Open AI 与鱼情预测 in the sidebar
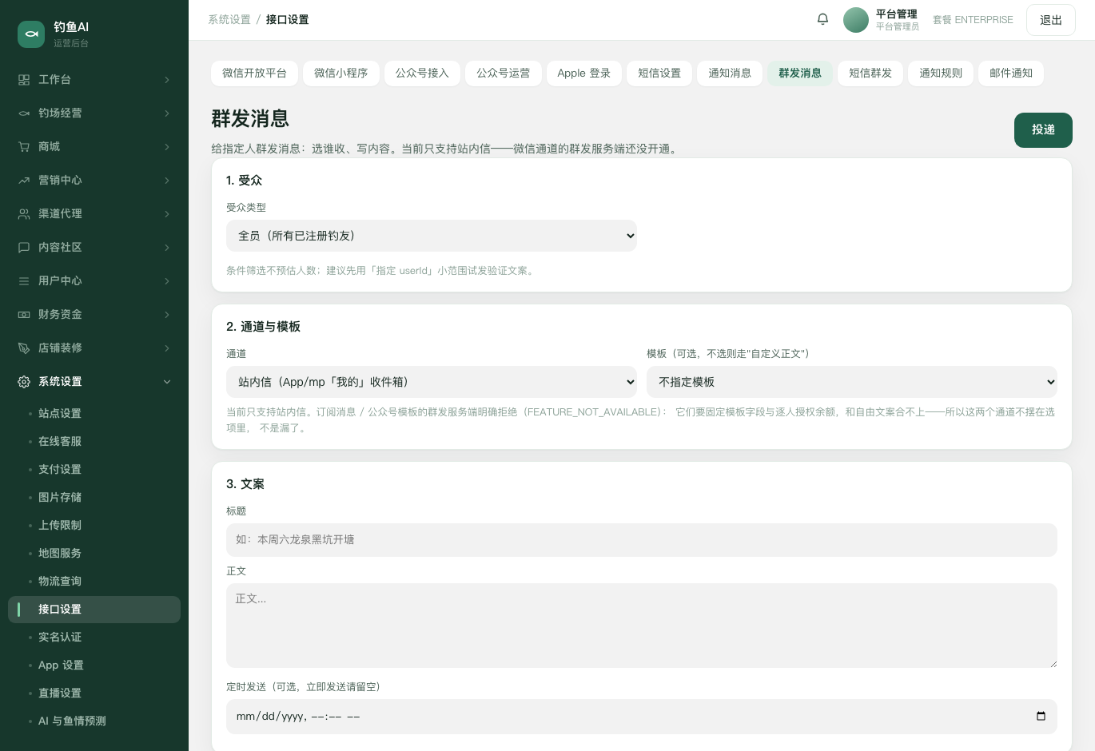 94,721
